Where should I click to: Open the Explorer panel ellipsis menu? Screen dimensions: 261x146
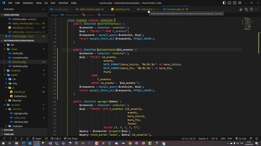pyautogui.click(x=43, y=9)
